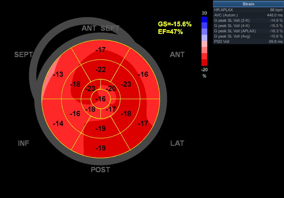The height and width of the screenshot is (198, 284).
Task: Select apical inferior segment showing -18
Action: point(90,109)
